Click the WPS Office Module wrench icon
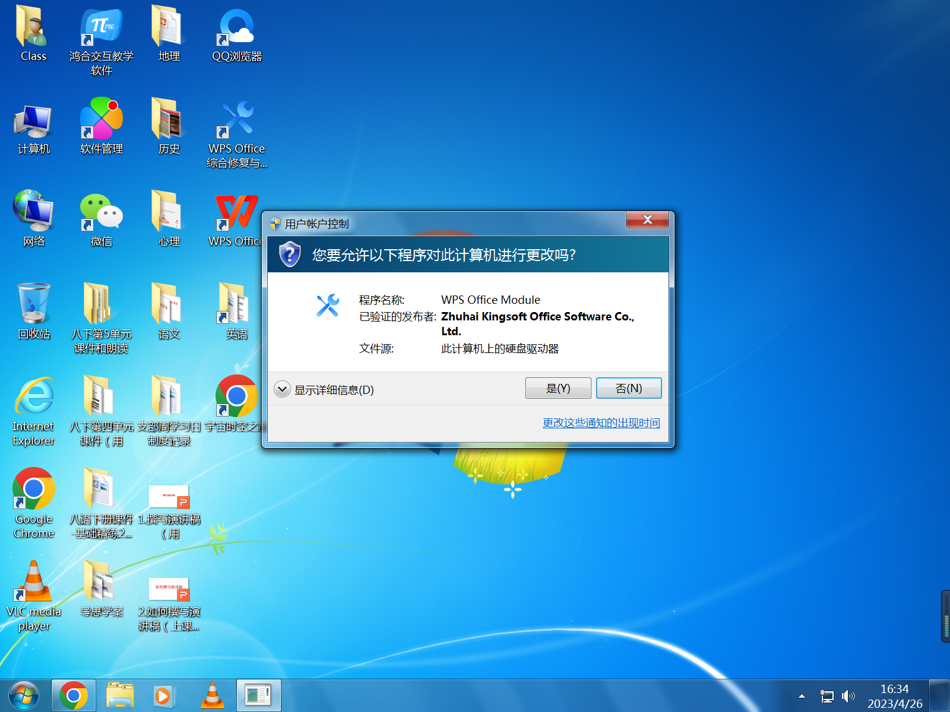Image resolution: width=950 pixels, height=712 pixels. click(x=328, y=306)
